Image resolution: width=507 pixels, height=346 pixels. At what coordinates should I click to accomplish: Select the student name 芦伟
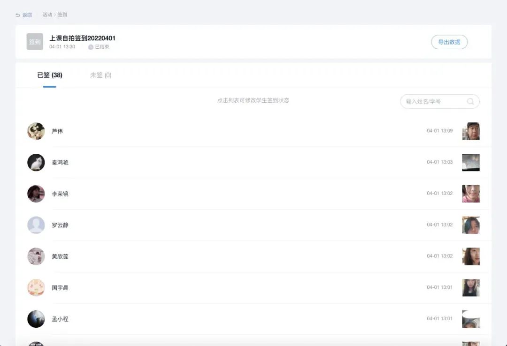pos(57,131)
